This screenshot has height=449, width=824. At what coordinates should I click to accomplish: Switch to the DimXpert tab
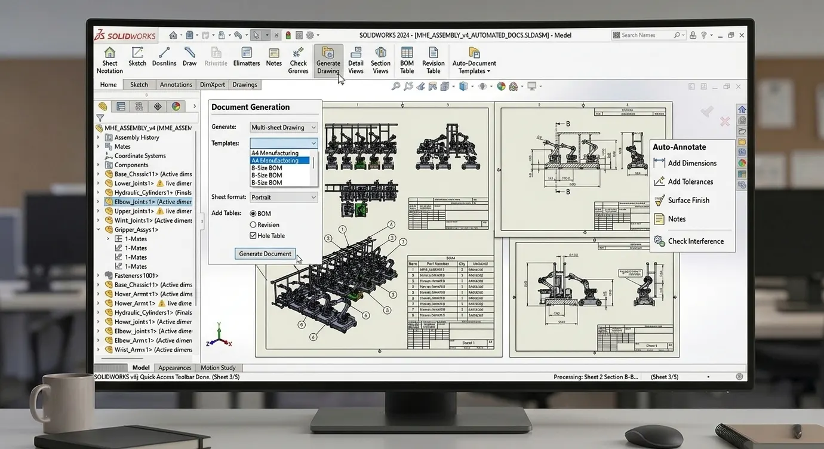click(213, 85)
